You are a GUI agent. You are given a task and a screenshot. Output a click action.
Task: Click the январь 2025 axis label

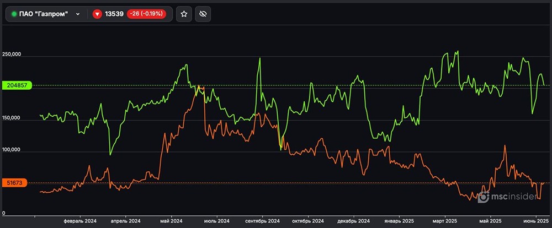pyautogui.click(x=399, y=221)
